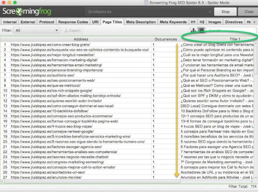Select the URI tab
258x192 pixels.
95,22
